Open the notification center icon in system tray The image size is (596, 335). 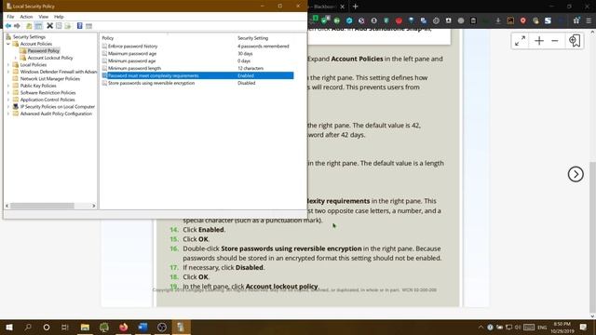tap(584, 327)
